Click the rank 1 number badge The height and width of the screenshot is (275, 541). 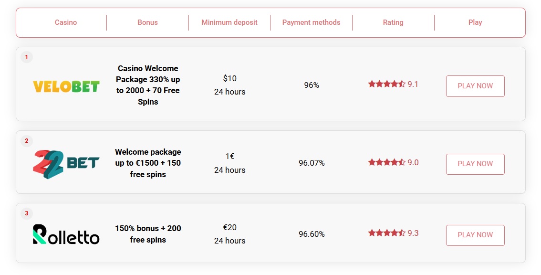pos(27,57)
